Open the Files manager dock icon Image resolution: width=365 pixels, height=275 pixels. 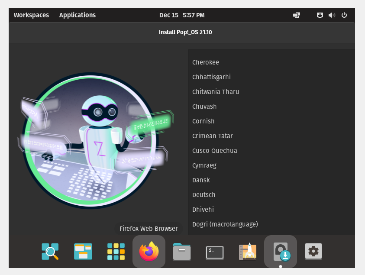tap(182, 252)
